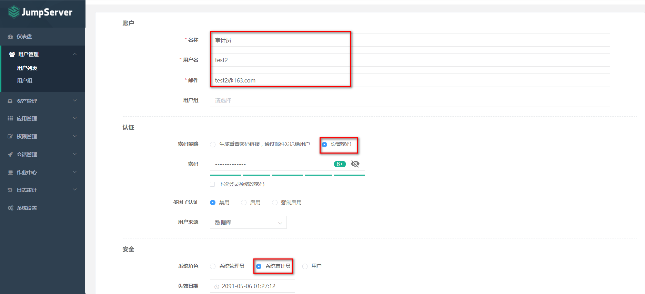645x294 pixels.
Task: Check 下次登录须修改密码 checkbox
Action: [x=212, y=184]
